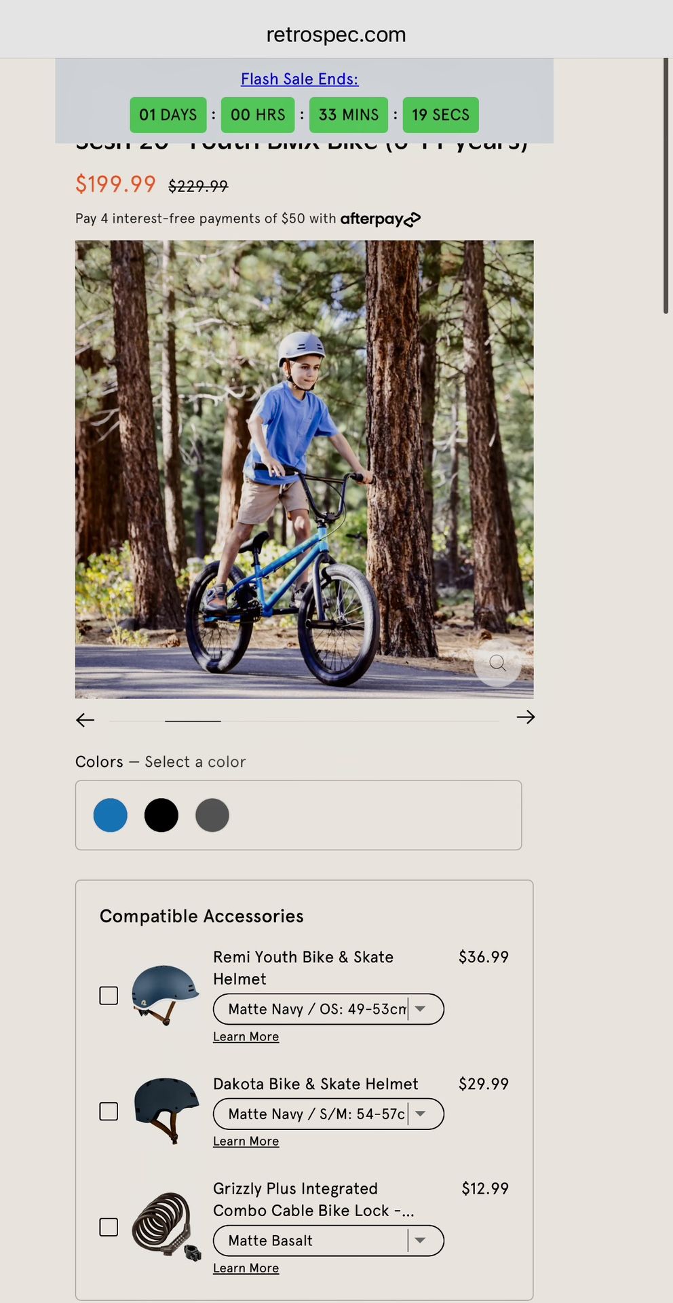Viewport: 673px width, 1303px height.
Task: Click the Flash Sale Ends link
Action: (299, 79)
